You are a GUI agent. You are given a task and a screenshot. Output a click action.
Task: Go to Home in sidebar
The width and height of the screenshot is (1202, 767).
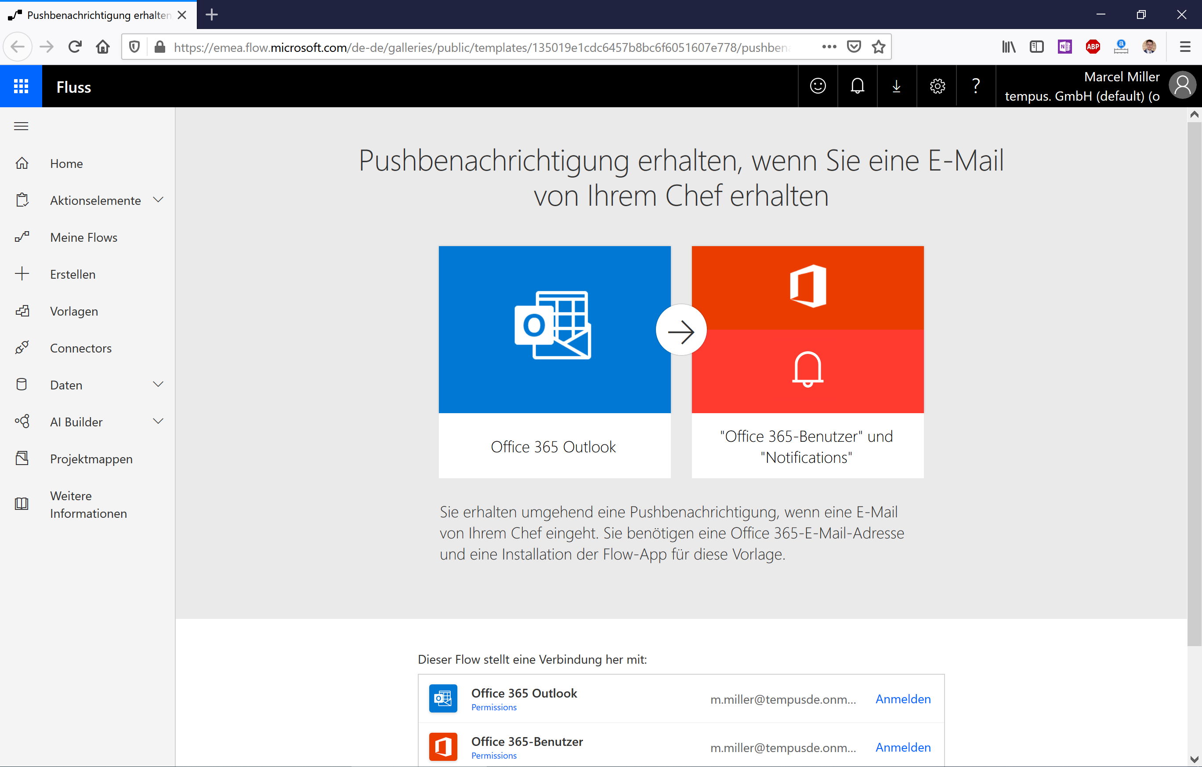(66, 163)
